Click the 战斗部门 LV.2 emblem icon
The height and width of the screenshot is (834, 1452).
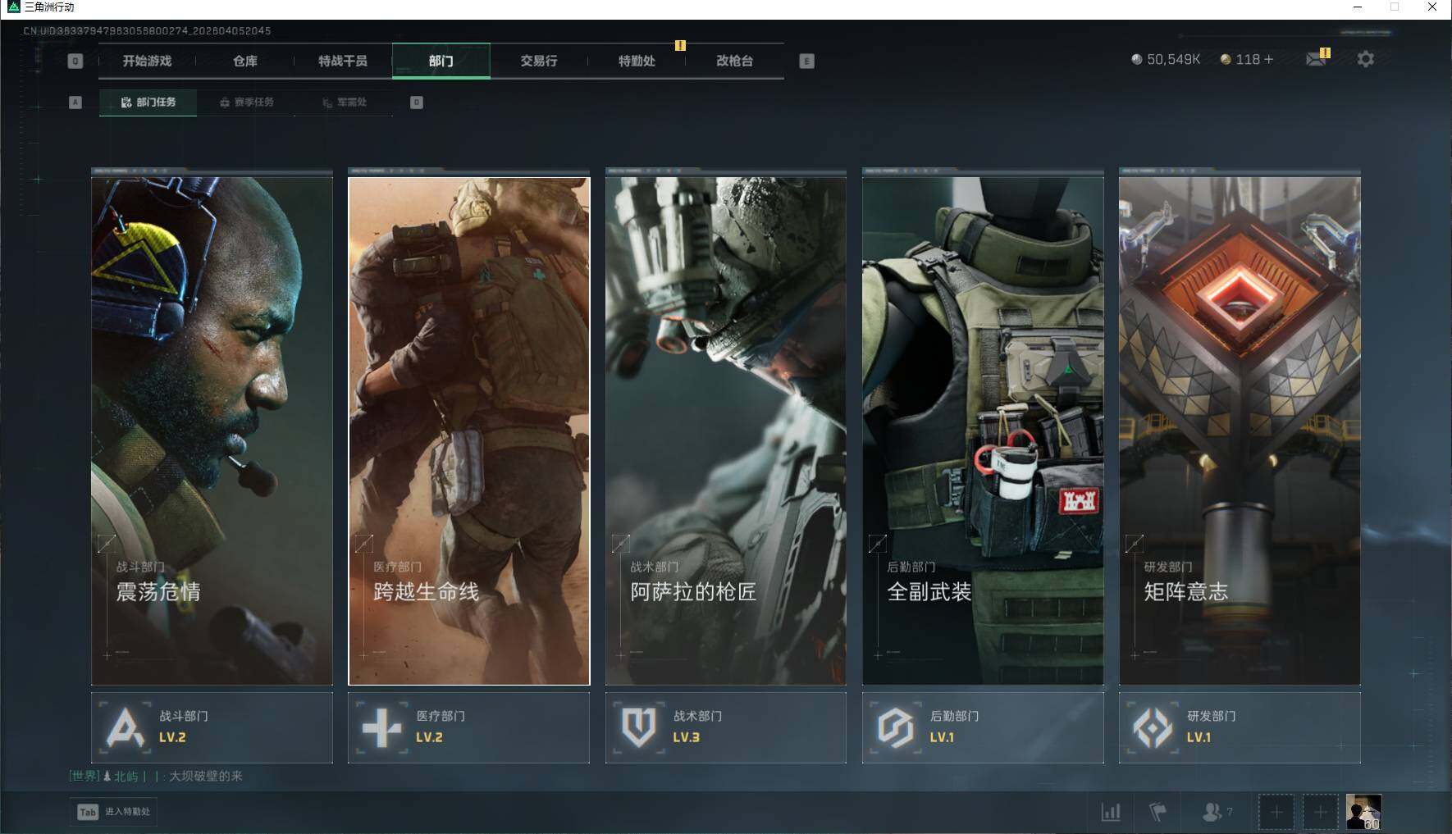pos(125,727)
